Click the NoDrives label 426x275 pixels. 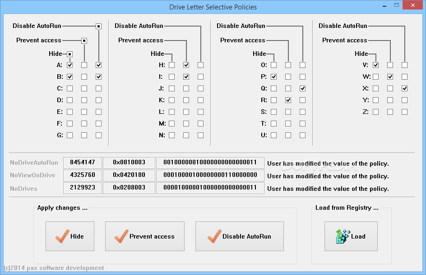pyautogui.click(x=23, y=189)
